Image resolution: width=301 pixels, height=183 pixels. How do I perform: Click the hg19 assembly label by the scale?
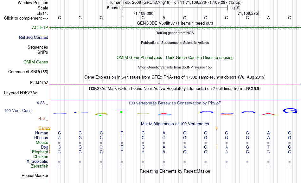click(x=235, y=8)
